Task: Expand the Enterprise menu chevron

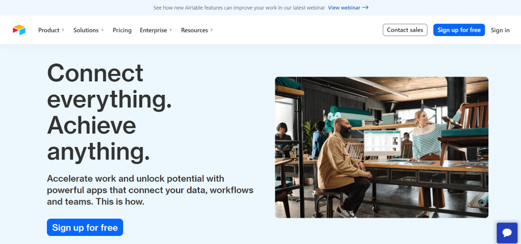Action: (x=171, y=30)
